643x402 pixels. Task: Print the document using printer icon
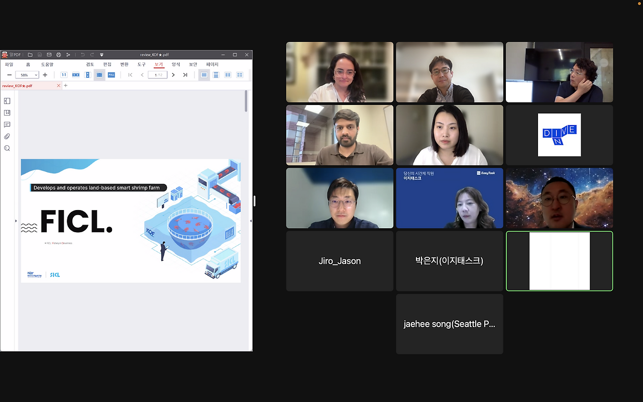(59, 55)
